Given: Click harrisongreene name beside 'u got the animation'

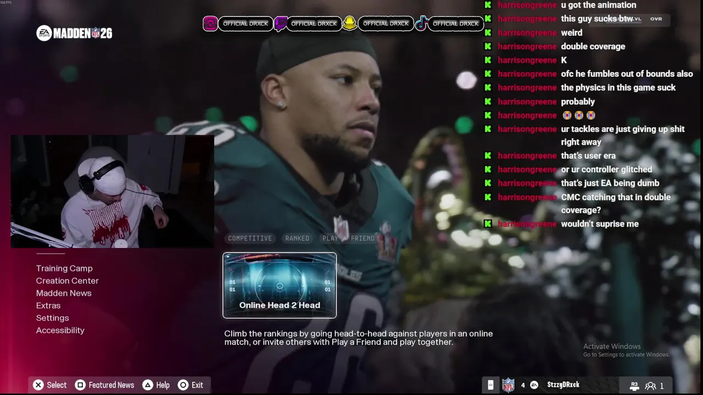Looking at the screenshot, I should tap(527, 5).
